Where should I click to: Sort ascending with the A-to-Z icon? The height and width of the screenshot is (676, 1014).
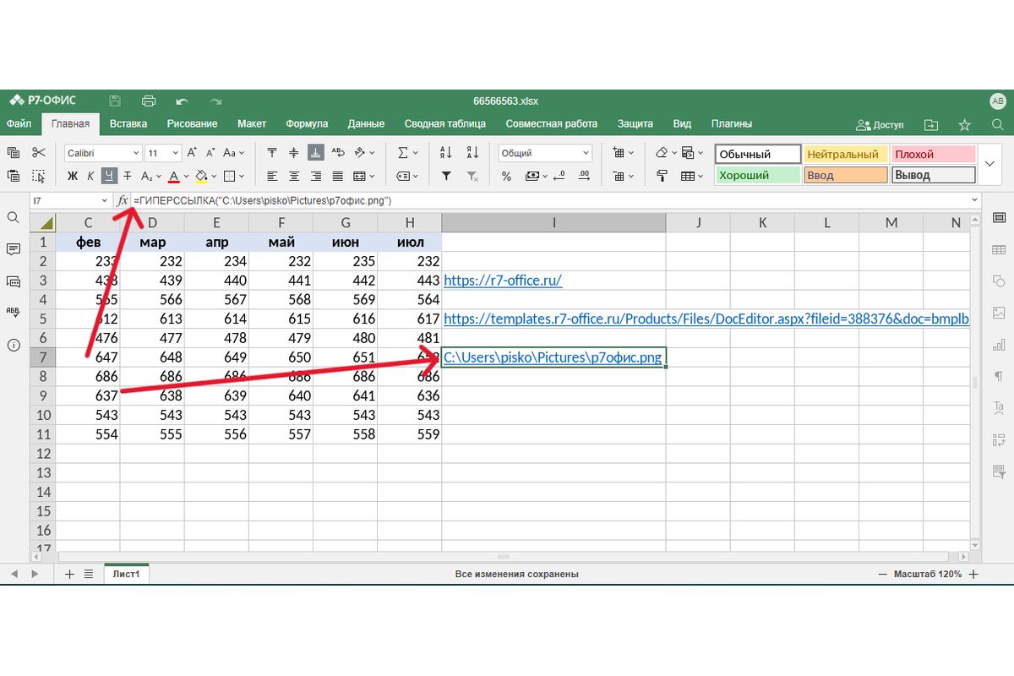(446, 153)
